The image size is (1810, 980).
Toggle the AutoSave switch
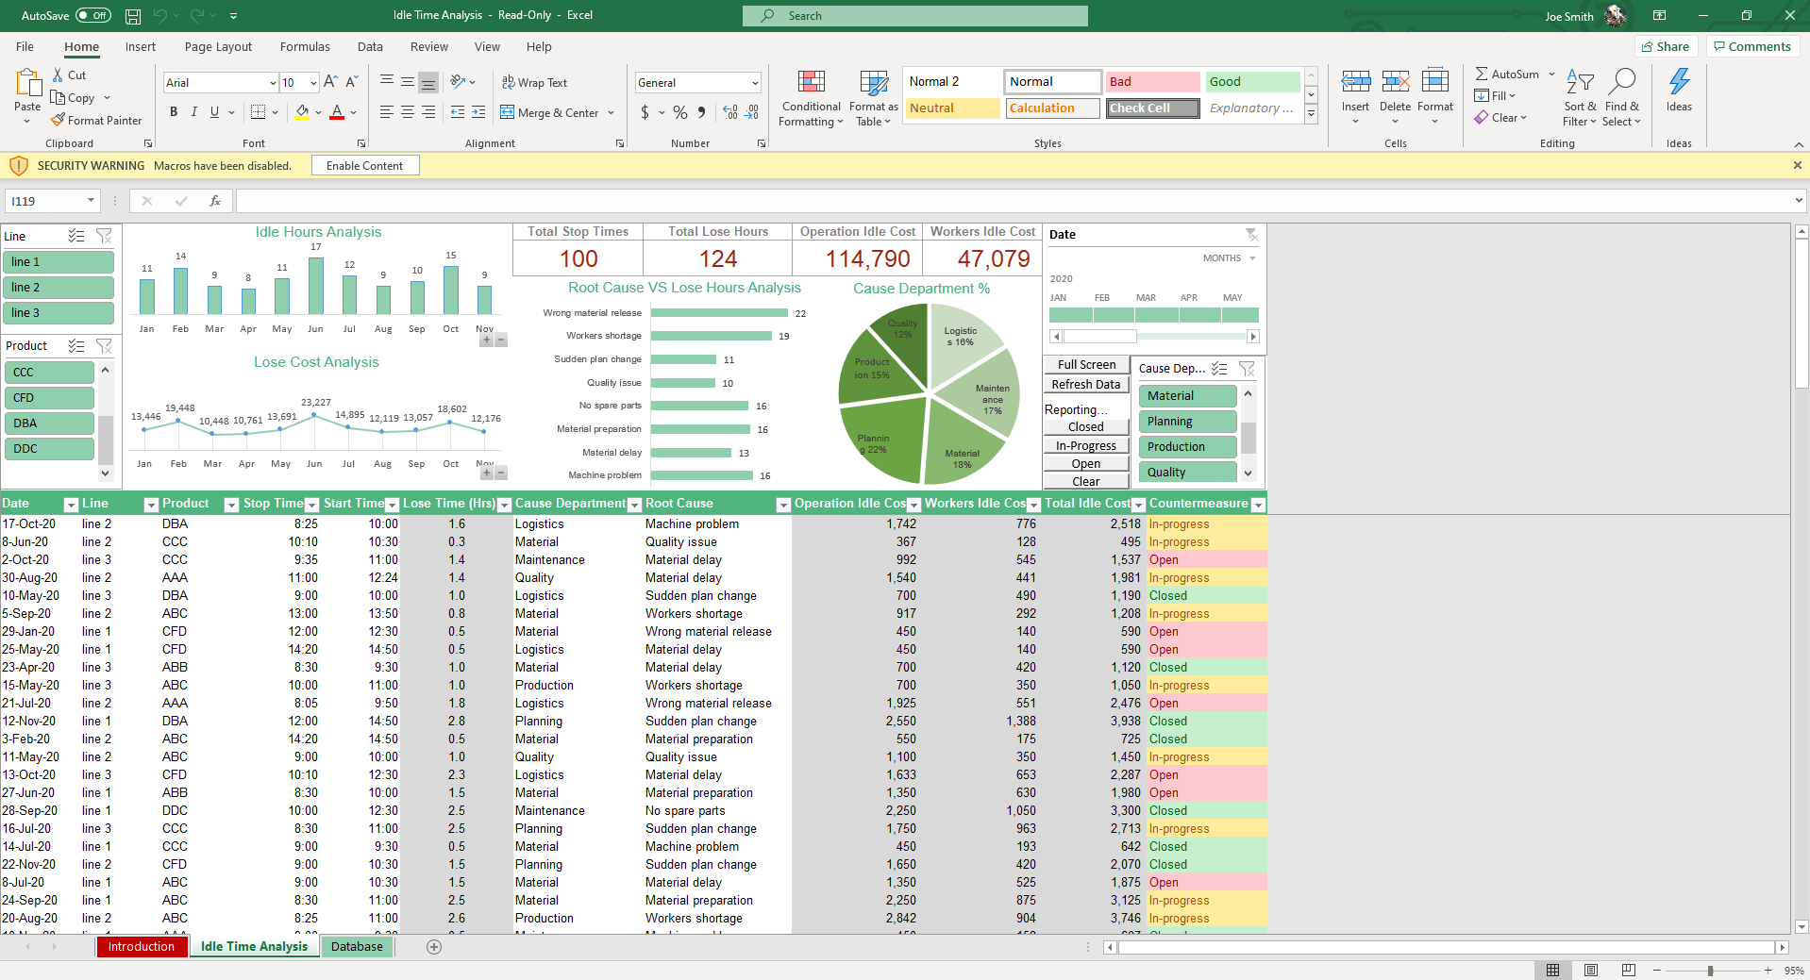(x=92, y=15)
